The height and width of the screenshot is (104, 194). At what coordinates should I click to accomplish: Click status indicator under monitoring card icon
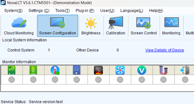pos(76,80)
